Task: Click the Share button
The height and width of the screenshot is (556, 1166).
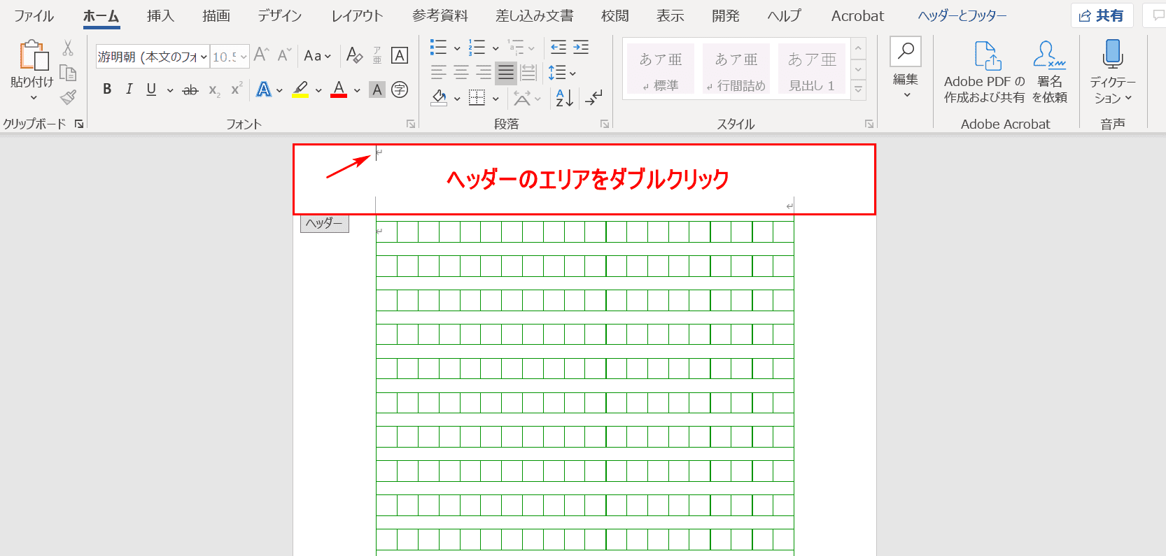Action: pos(1102,15)
